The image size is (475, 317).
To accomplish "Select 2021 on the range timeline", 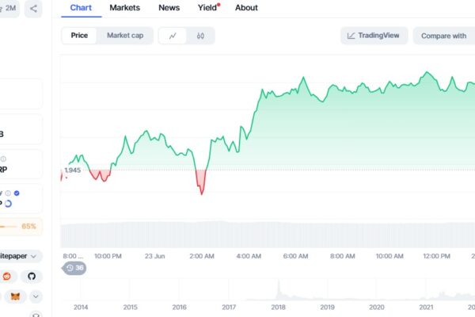I will click(x=426, y=307).
